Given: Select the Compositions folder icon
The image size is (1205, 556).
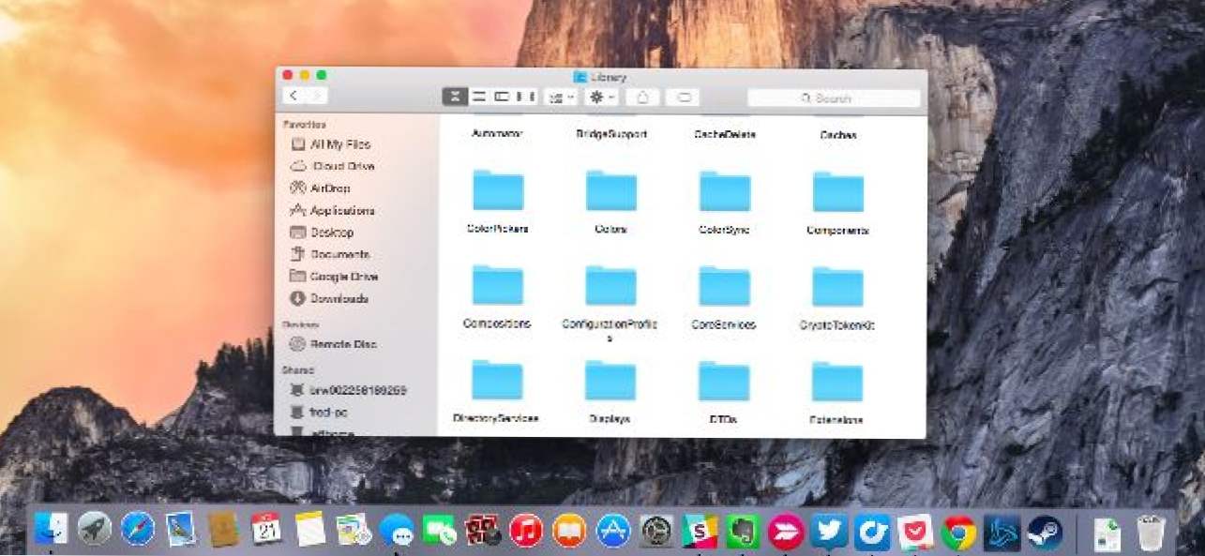Looking at the screenshot, I should pyautogui.click(x=497, y=286).
